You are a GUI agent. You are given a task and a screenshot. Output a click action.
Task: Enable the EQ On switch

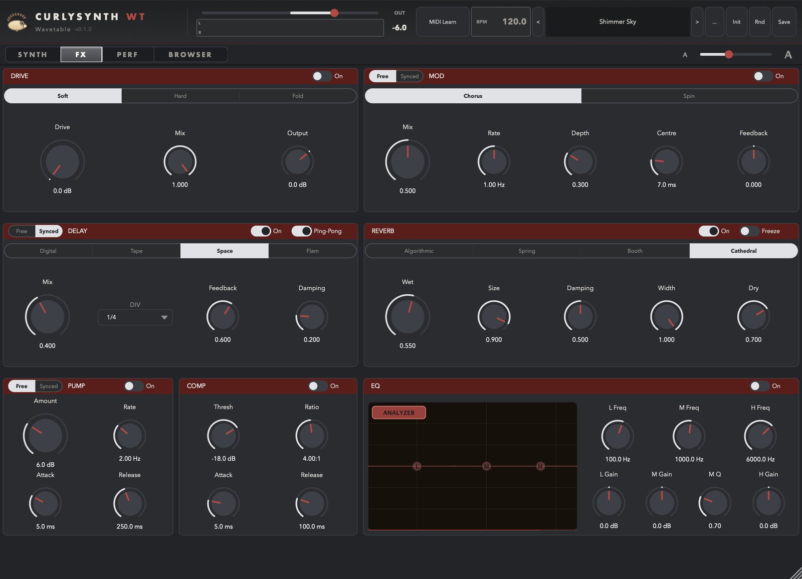click(x=759, y=386)
